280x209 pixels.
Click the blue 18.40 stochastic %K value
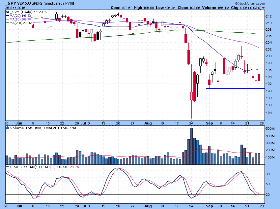(x=62, y=167)
